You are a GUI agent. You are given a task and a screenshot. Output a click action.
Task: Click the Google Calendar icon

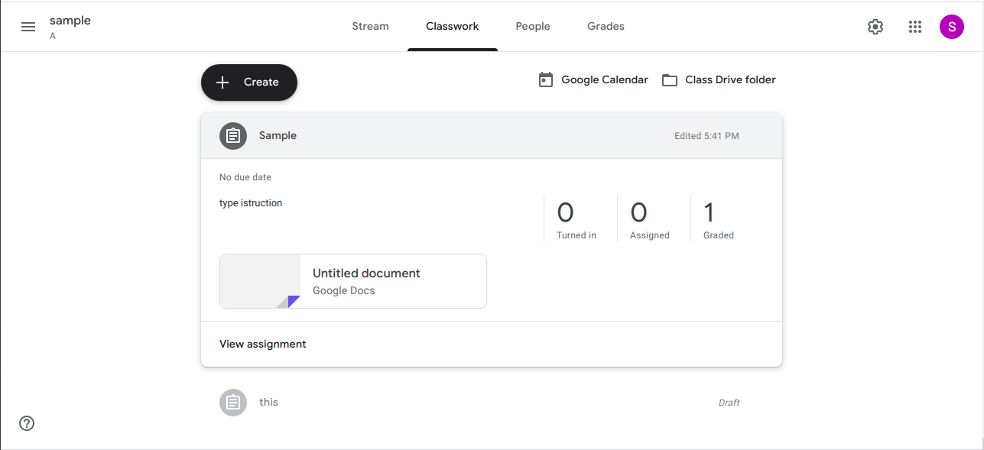(546, 80)
